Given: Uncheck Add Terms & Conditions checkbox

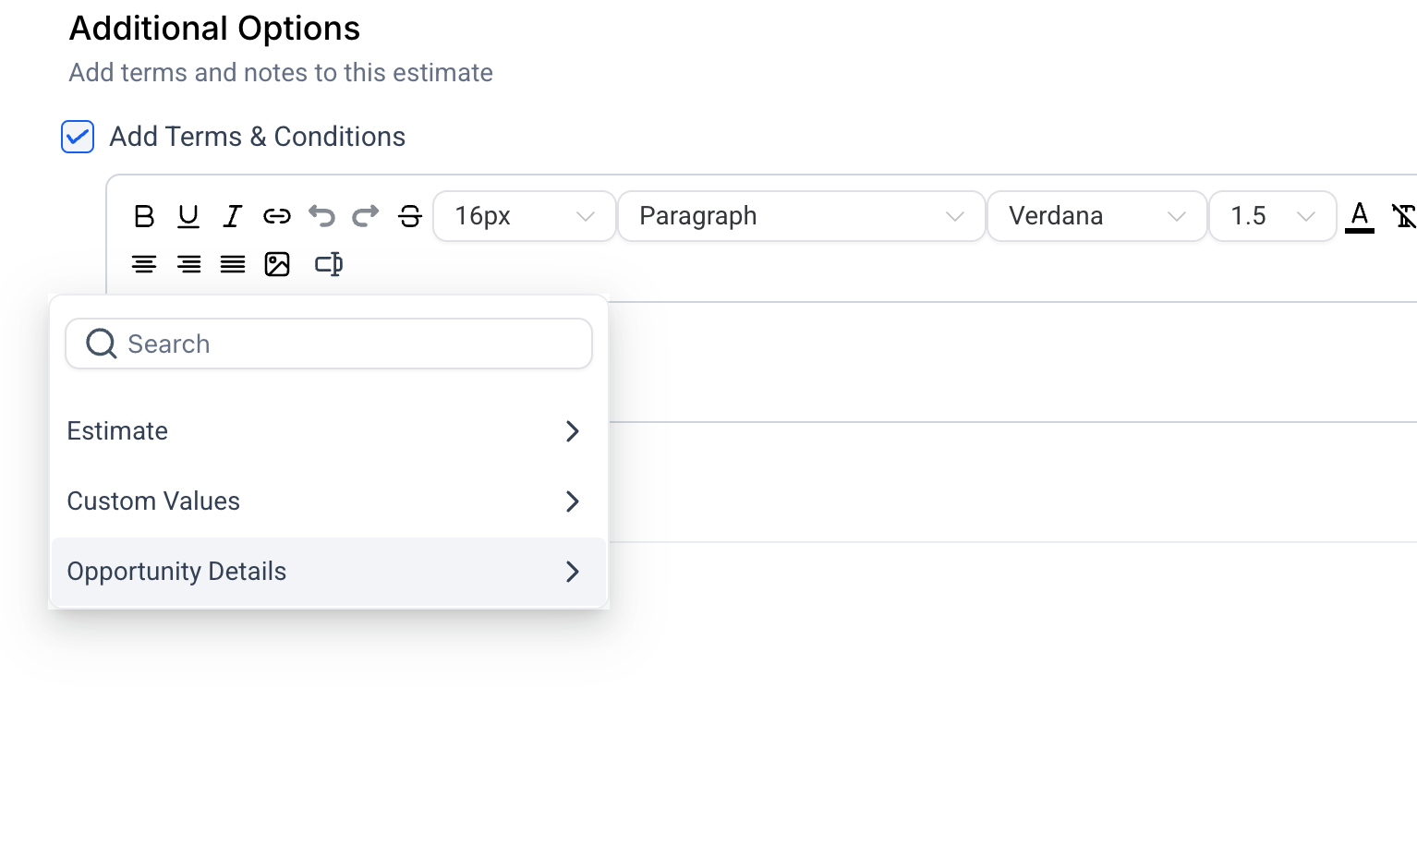Looking at the screenshot, I should [x=78, y=137].
